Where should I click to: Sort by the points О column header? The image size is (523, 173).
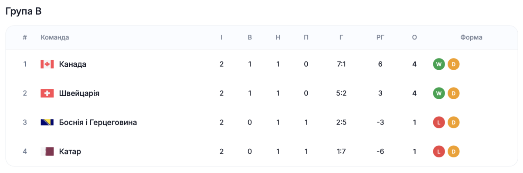point(414,37)
